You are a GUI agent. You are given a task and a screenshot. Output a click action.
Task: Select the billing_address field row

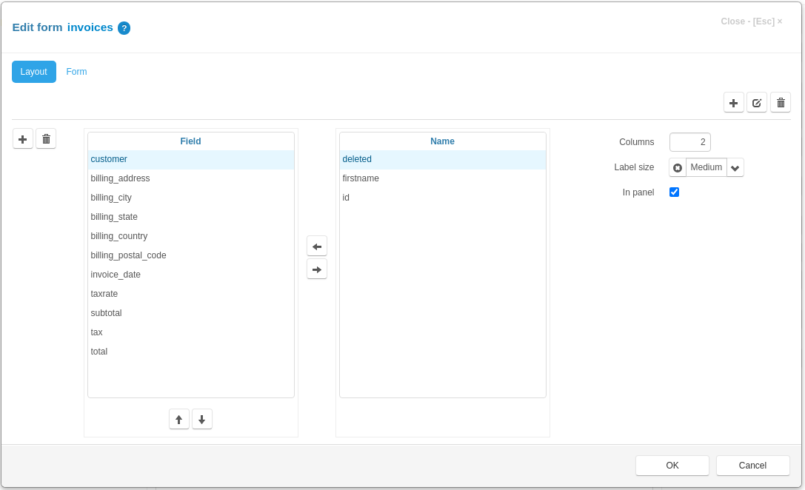pos(191,178)
